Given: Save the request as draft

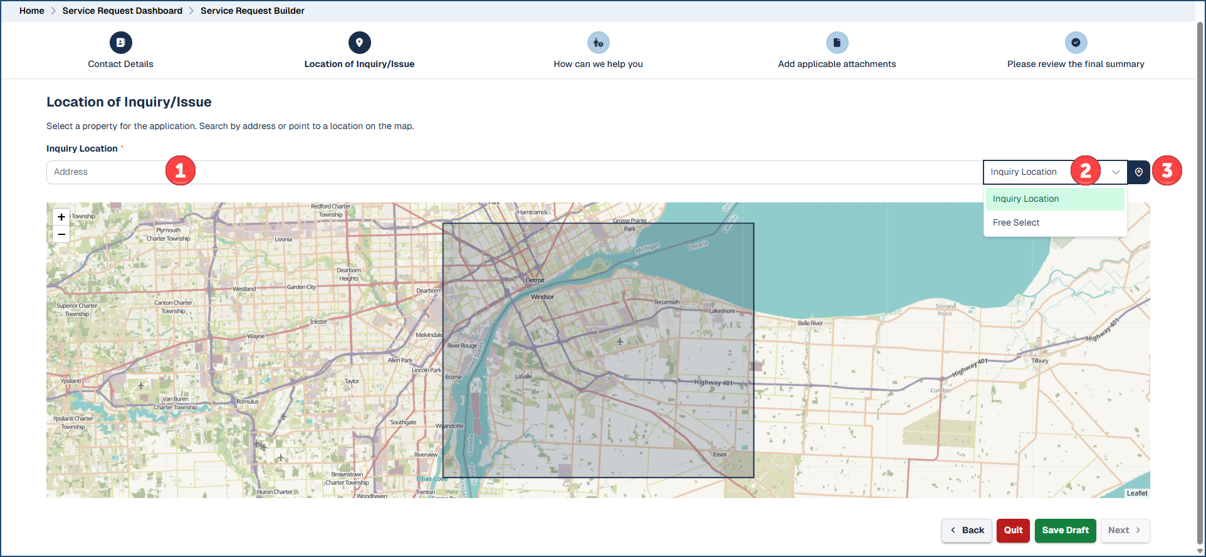Looking at the screenshot, I should [1065, 530].
